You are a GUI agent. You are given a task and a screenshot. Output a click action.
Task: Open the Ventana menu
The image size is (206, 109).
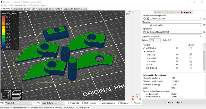pyautogui.click(x=18, y=5)
